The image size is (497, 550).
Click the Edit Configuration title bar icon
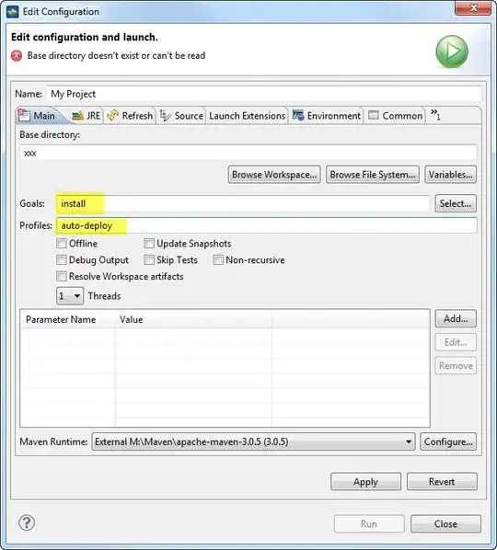click(x=12, y=12)
